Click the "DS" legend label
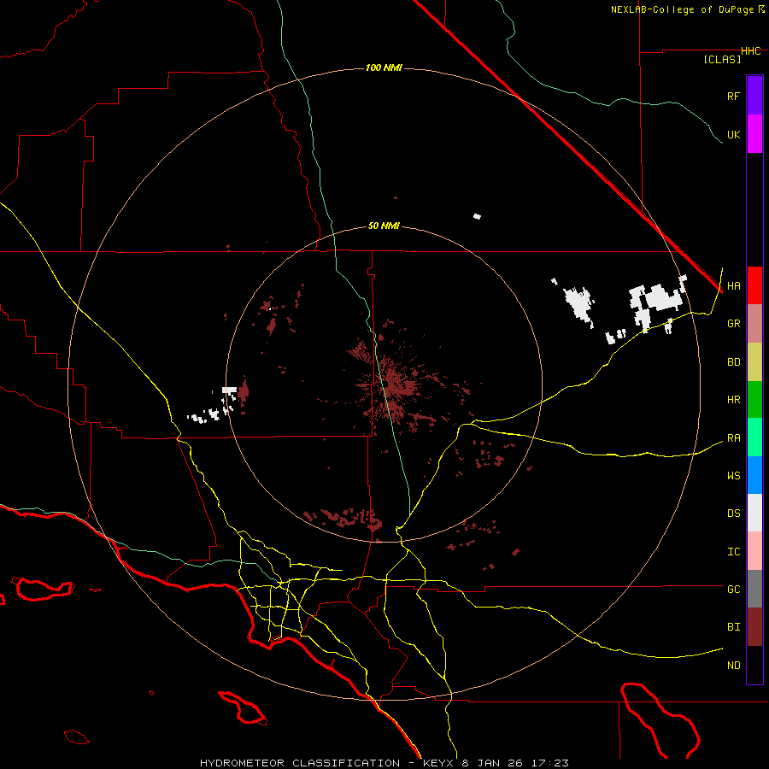The height and width of the screenshot is (769, 769). point(733,514)
